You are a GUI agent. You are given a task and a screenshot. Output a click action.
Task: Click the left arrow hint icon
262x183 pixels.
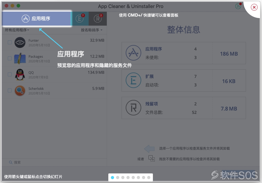[149, 149]
